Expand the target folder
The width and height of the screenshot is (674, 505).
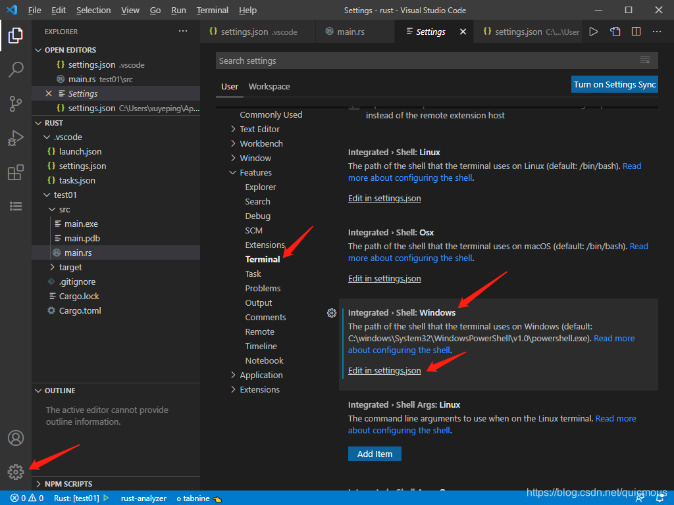click(52, 267)
